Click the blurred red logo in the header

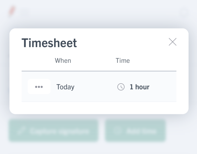click(12, 11)
